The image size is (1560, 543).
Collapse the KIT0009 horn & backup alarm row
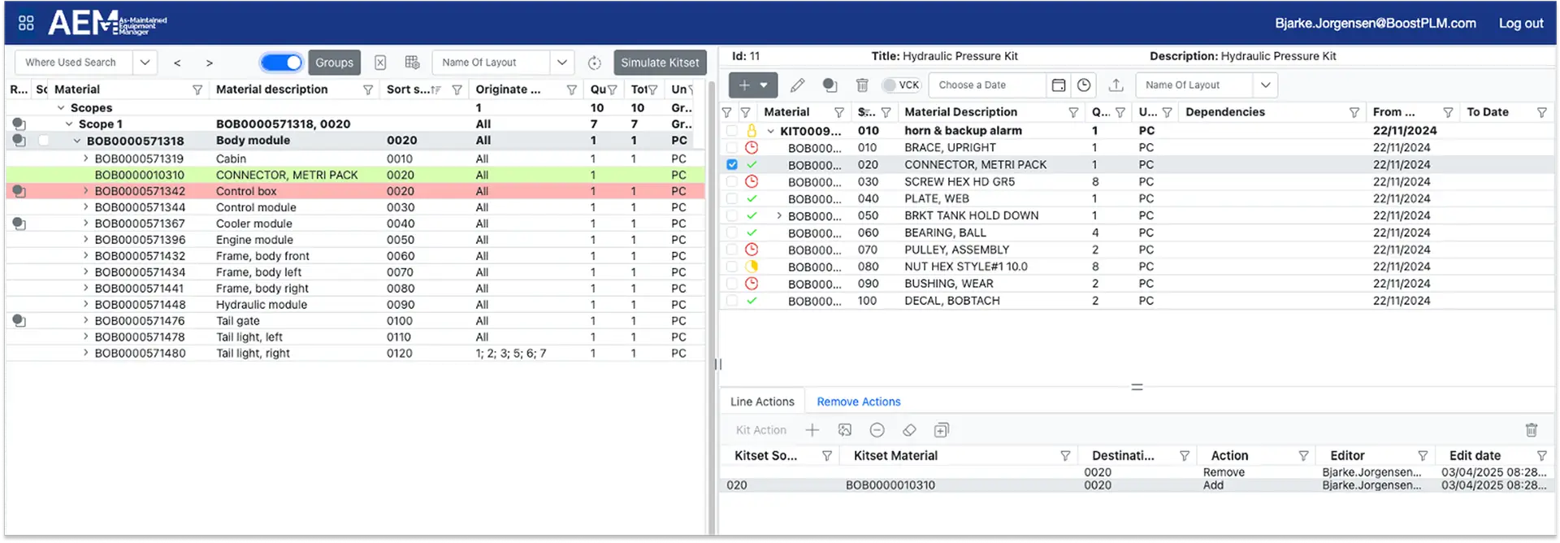[770, 131]
